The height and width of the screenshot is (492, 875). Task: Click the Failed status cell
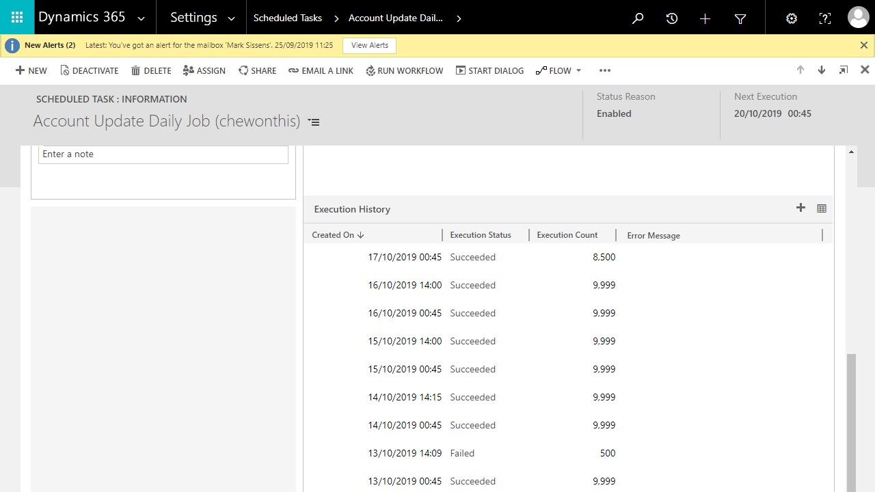point(462,454)
